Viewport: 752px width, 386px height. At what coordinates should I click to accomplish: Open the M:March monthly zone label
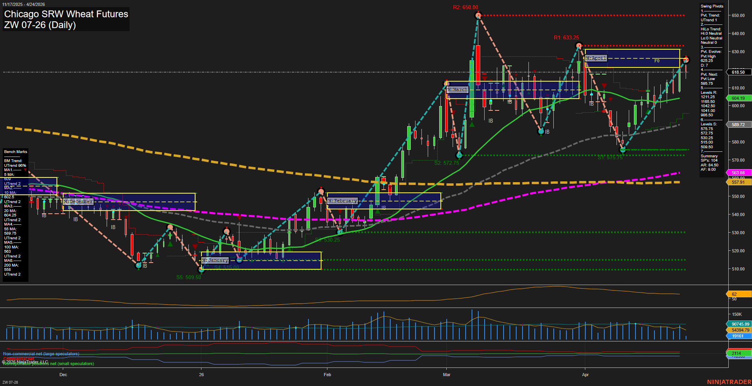[x=457, y=90]
